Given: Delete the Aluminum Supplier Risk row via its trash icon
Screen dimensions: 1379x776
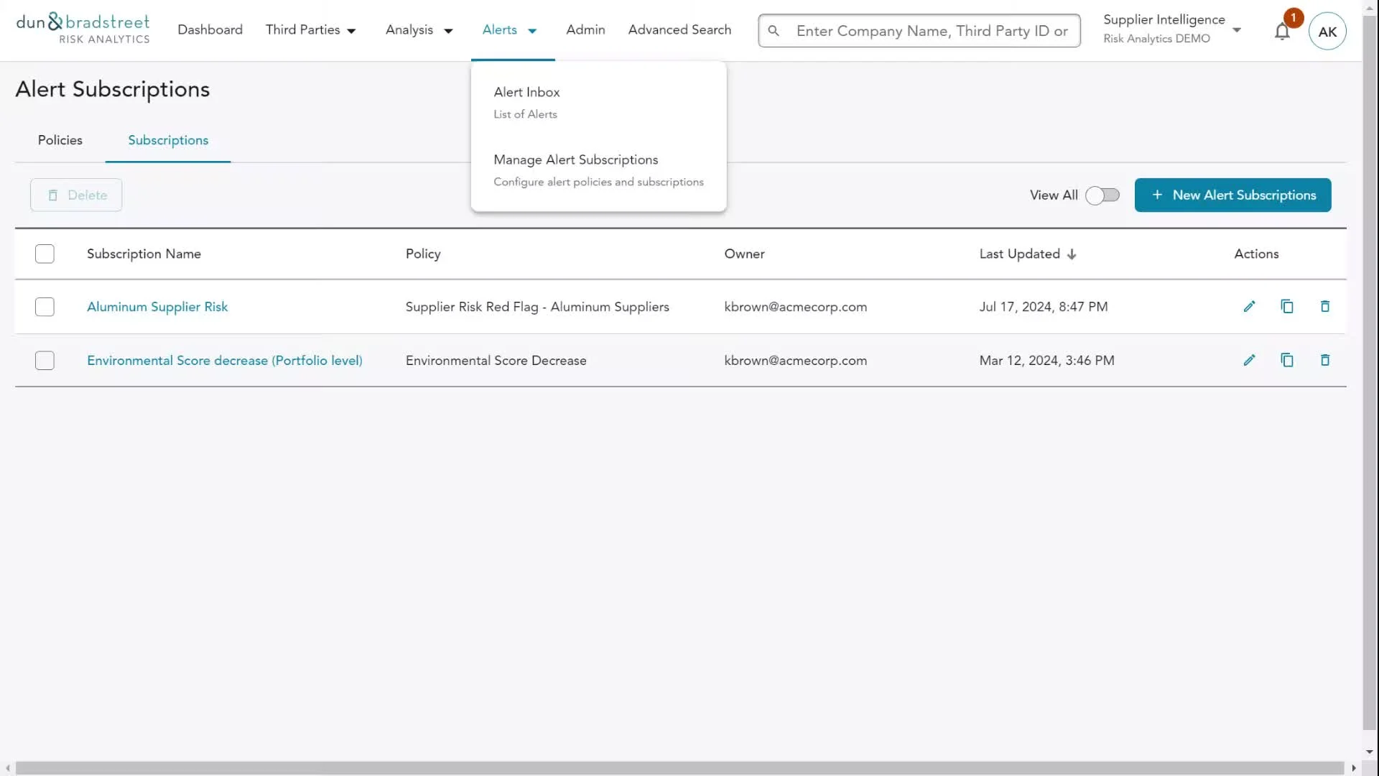Looking at the screenshot, I should 1325,307.
